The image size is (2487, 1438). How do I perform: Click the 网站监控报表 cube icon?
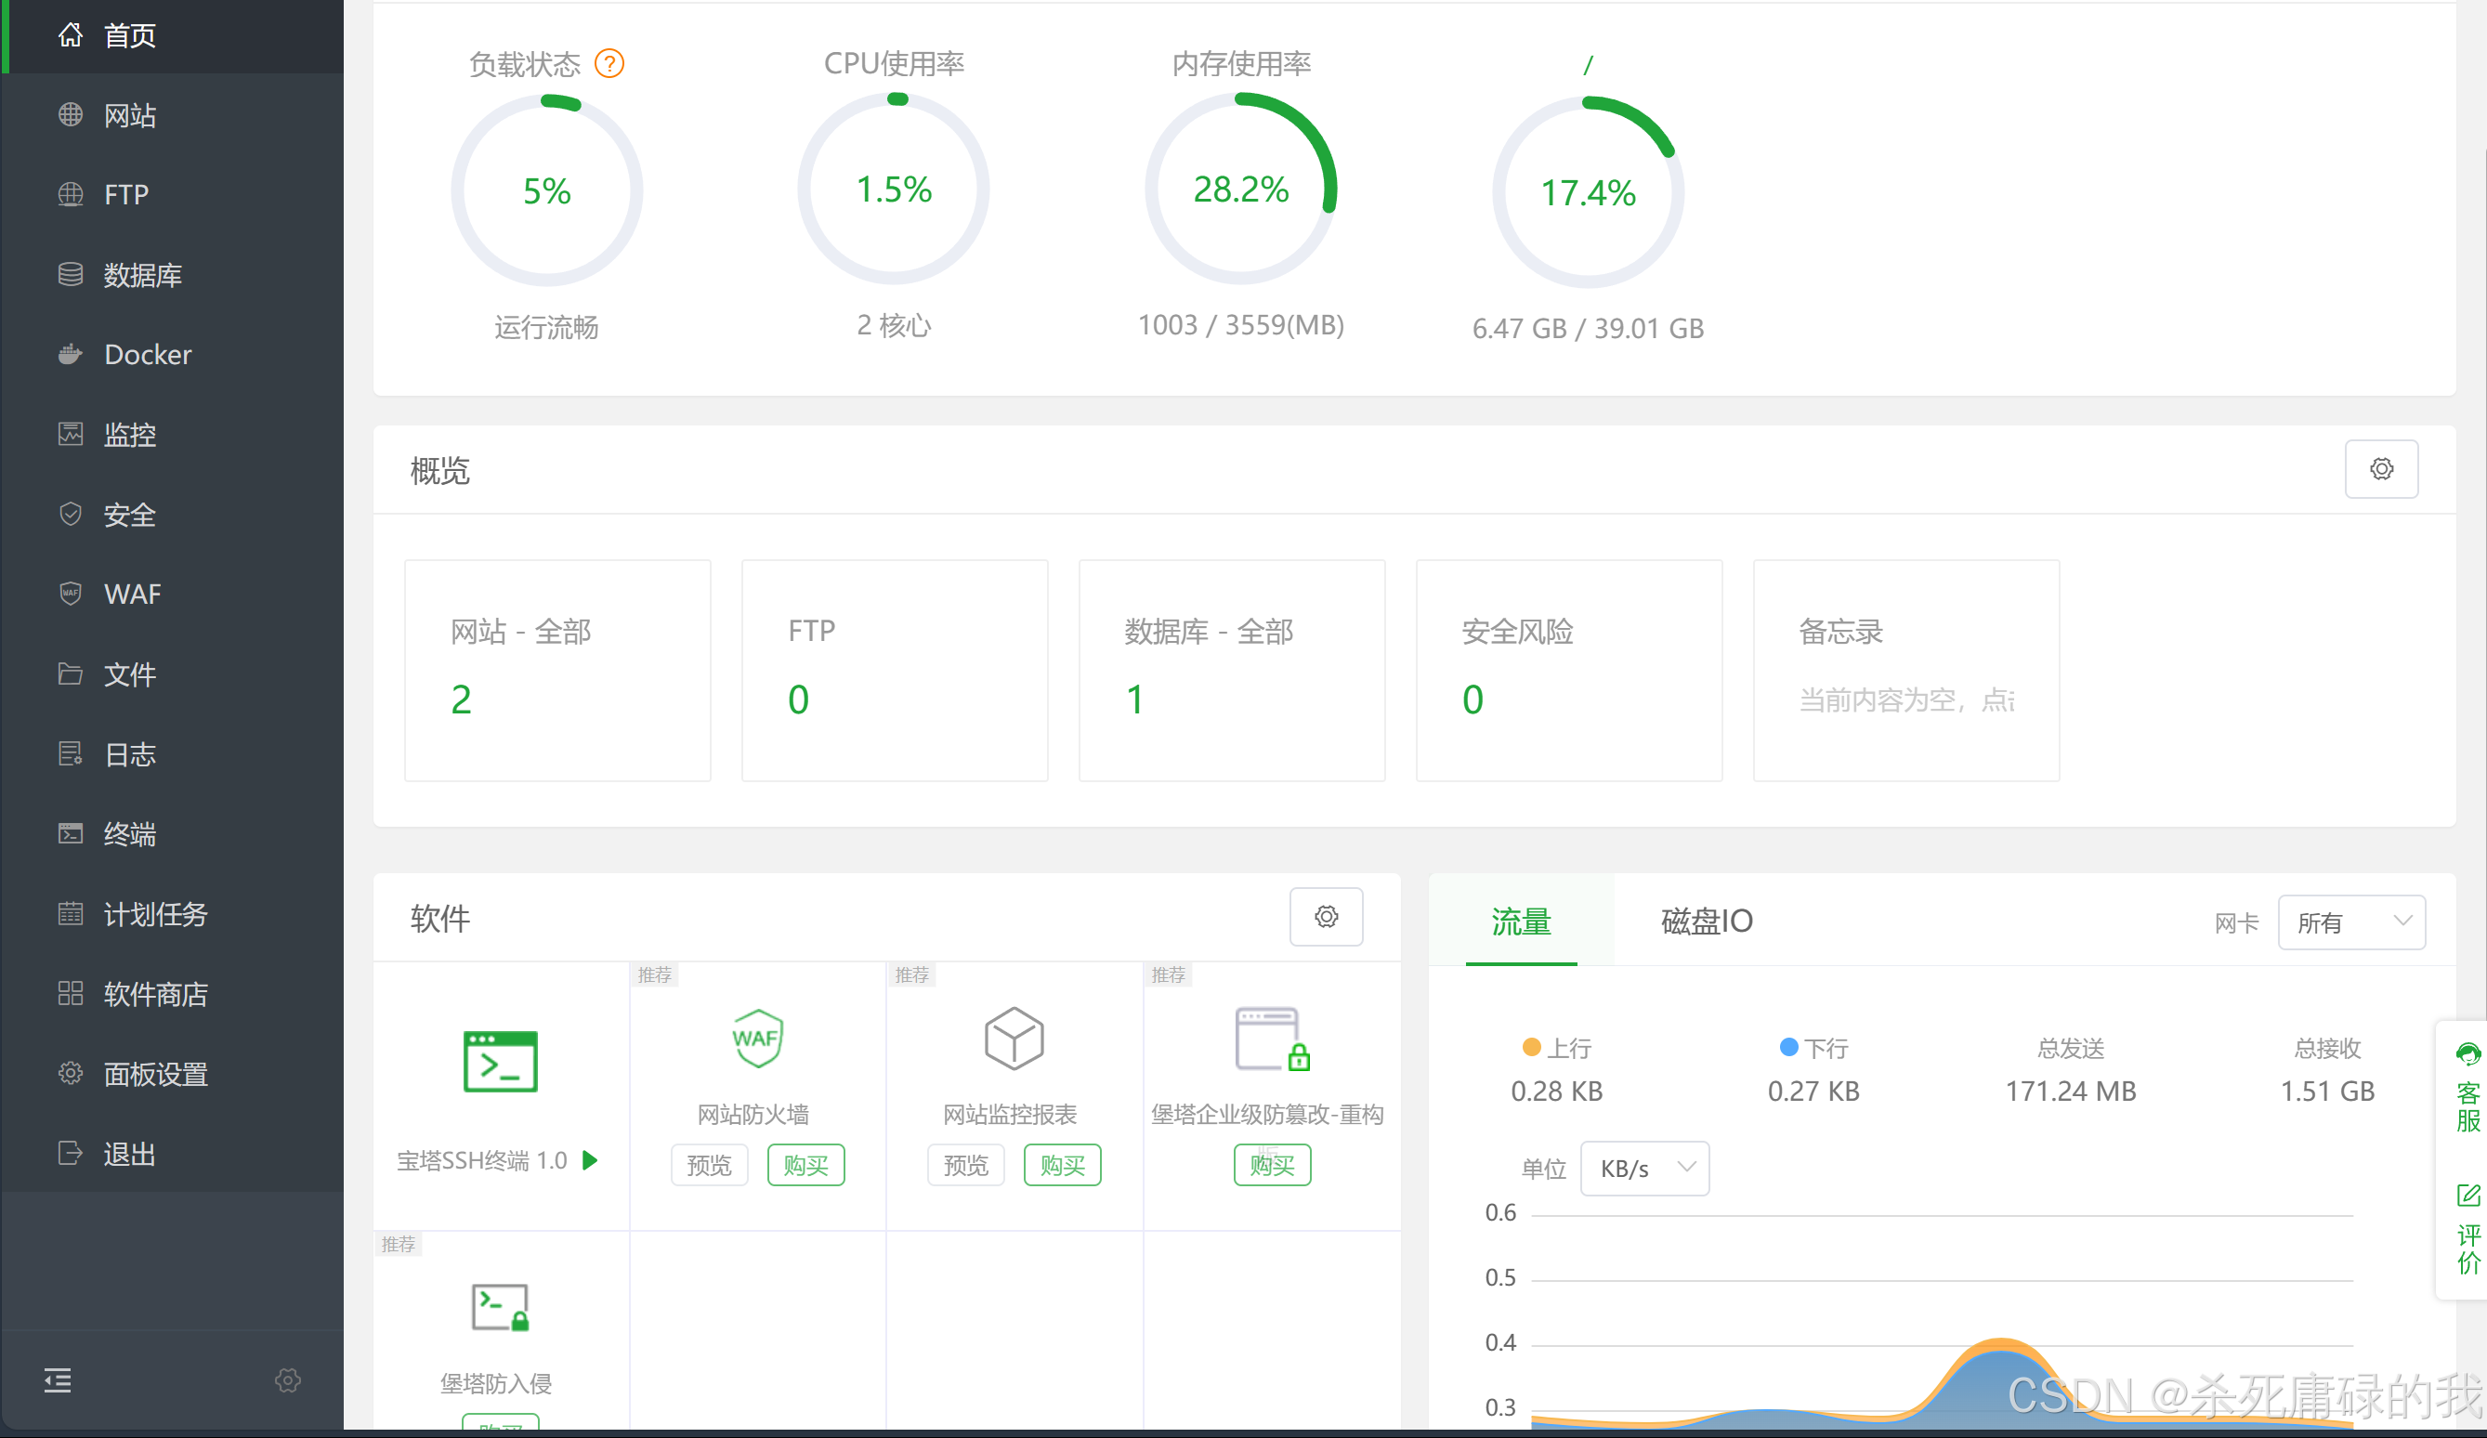(1014, 1038)
